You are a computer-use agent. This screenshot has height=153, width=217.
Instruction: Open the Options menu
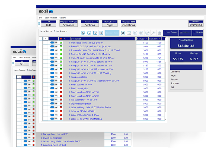click(x=63, y=18)
